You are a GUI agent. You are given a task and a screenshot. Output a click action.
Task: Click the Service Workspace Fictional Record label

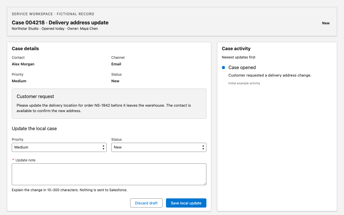(53, 14)
